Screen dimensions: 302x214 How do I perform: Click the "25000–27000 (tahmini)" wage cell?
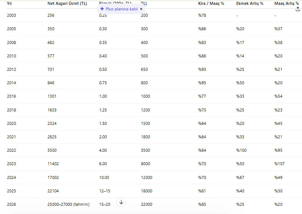coord(69,204)
